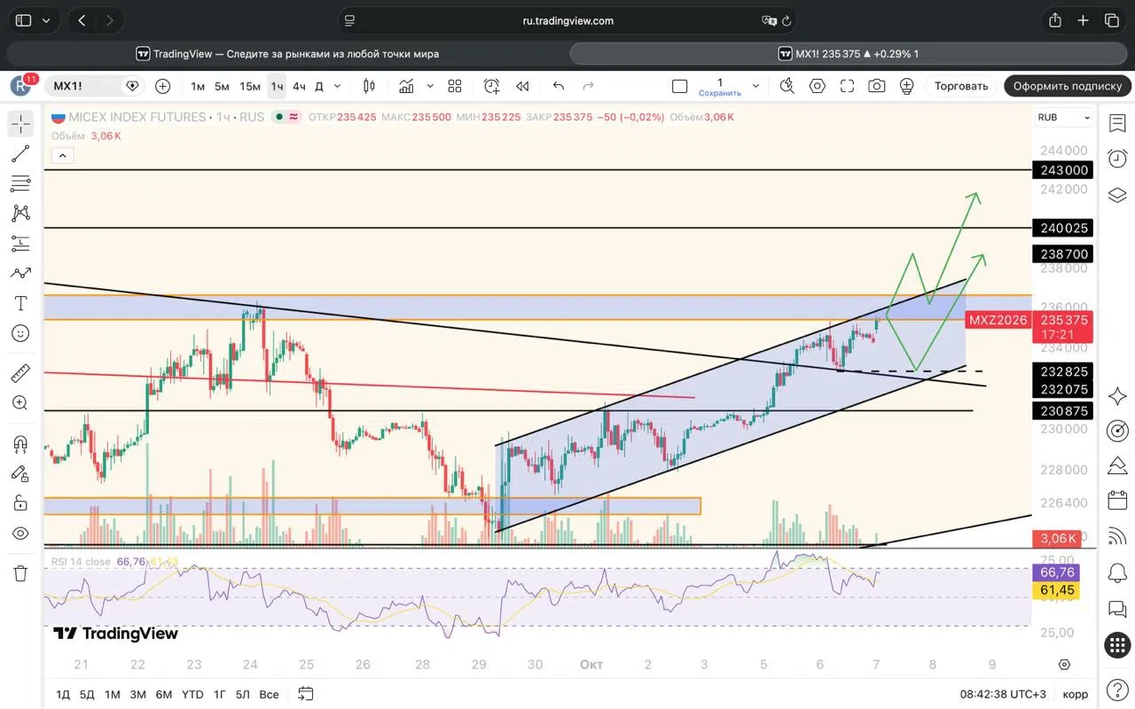The width and height of the screenshot is (1135, 709).
Task: Delete drawings with trash icon
Action: 20,573
